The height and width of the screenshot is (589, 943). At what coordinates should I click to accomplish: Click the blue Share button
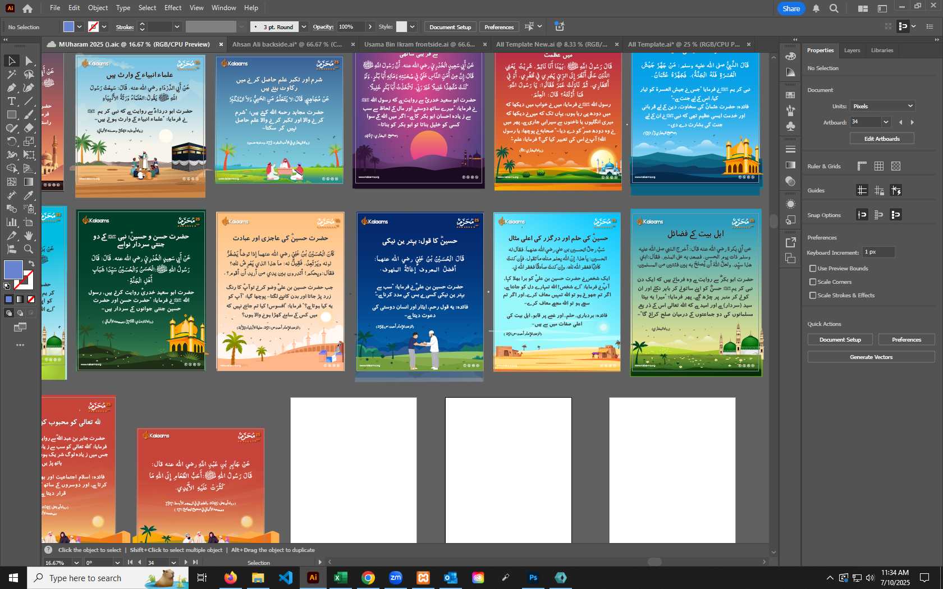click(x=791, y=8)
